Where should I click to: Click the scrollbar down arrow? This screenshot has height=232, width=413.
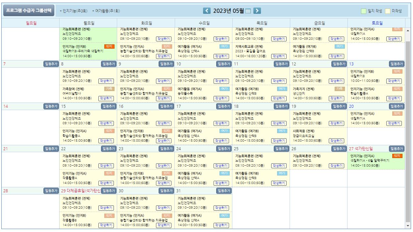click(408, 226)
